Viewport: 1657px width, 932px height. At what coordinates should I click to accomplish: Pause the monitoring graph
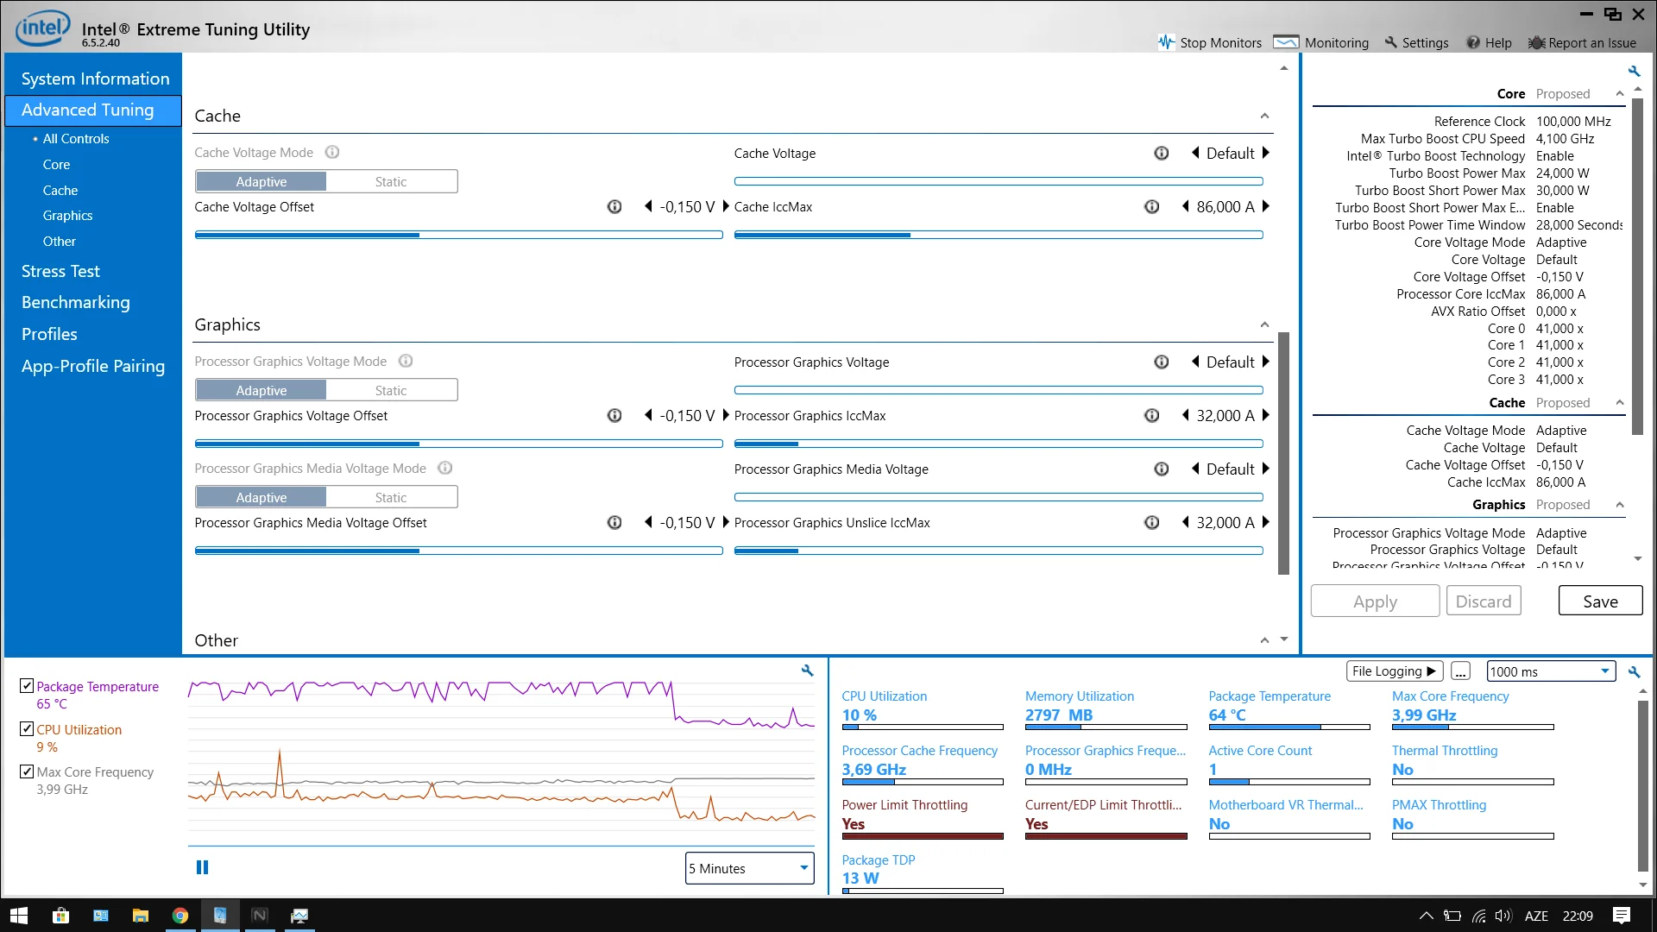[202, 867]
